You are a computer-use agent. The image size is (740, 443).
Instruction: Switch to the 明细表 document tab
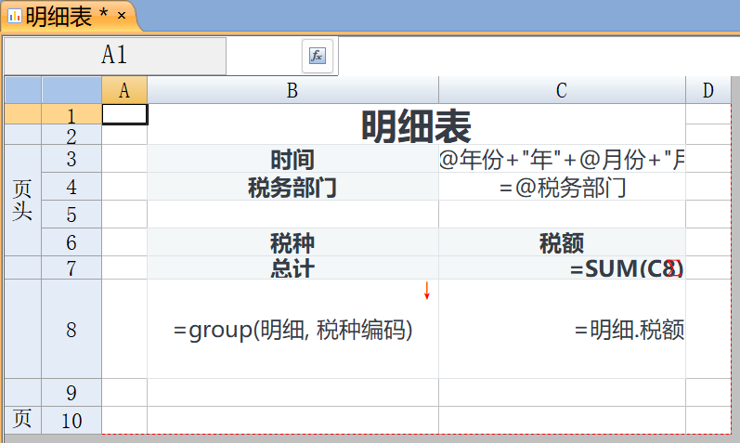[58, 16]
